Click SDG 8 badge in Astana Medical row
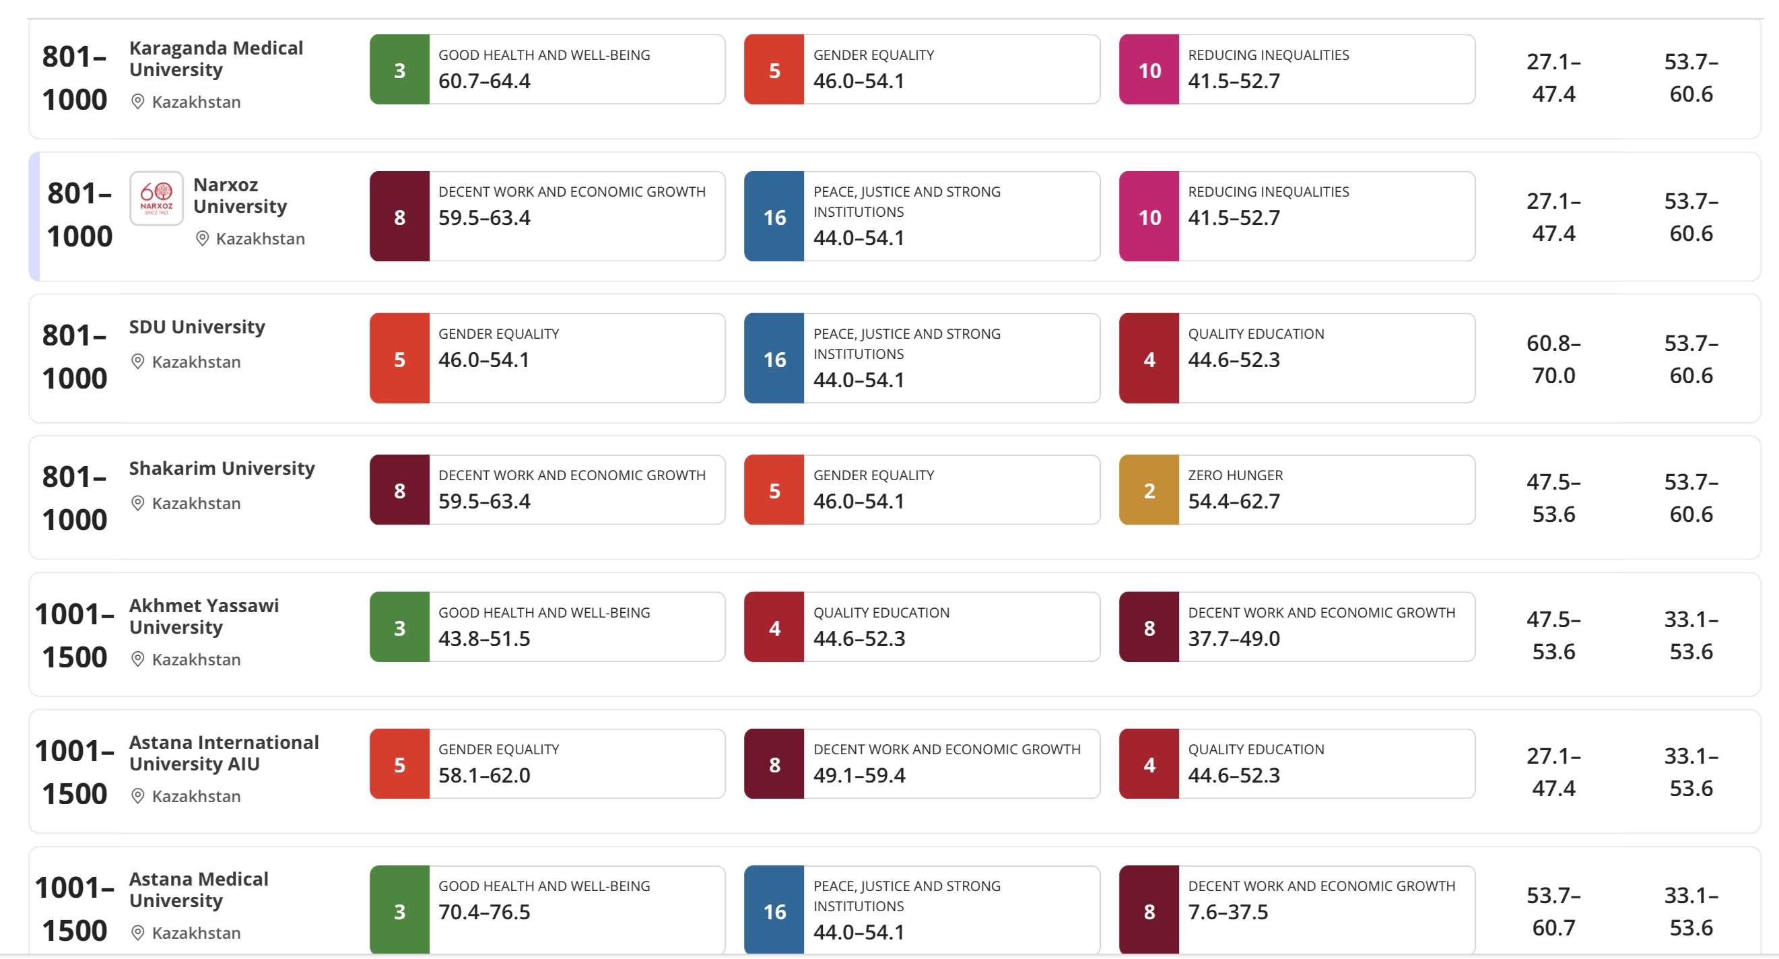 point(1149,911)
